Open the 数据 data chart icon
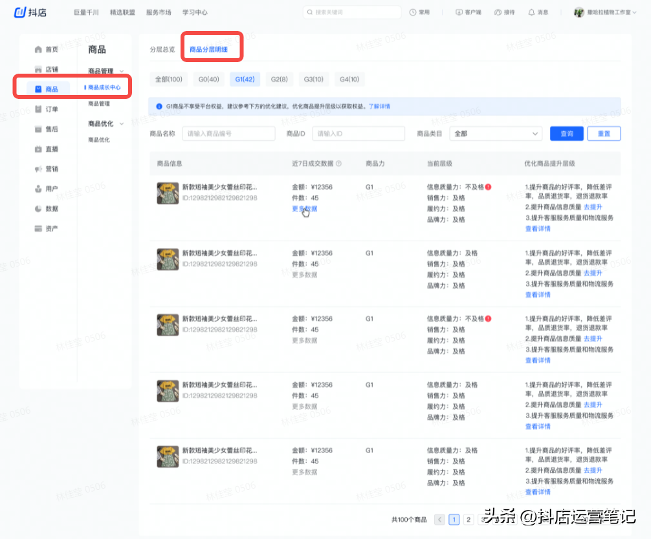This screenshot has height=539, width=651. point(38,209)
